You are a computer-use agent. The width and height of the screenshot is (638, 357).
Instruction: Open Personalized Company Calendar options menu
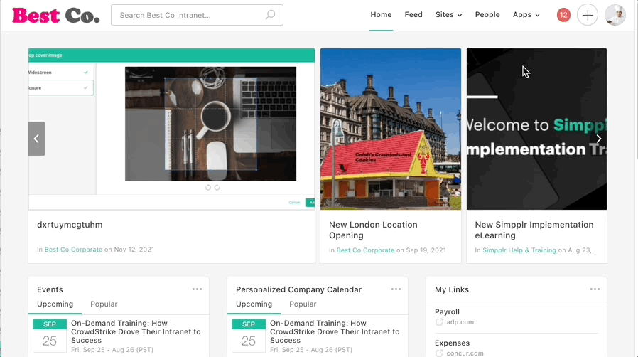pos(396,289)
